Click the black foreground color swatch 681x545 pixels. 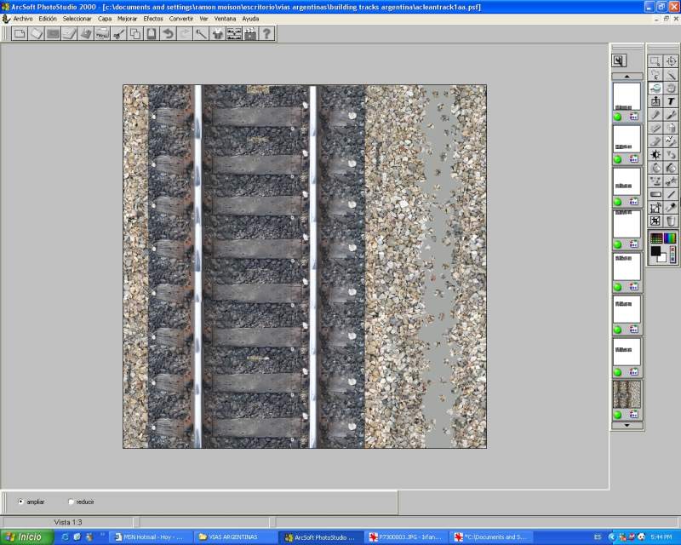click(x=656, y=251)
